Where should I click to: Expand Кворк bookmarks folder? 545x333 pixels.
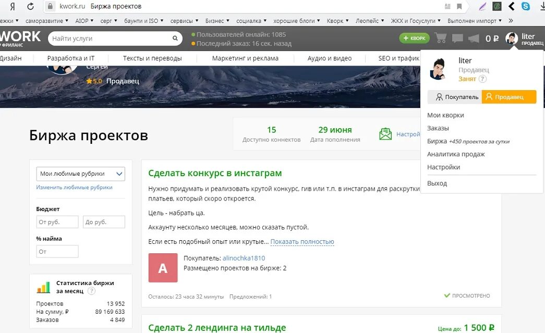pyautogui.click(x=338, y=21)
